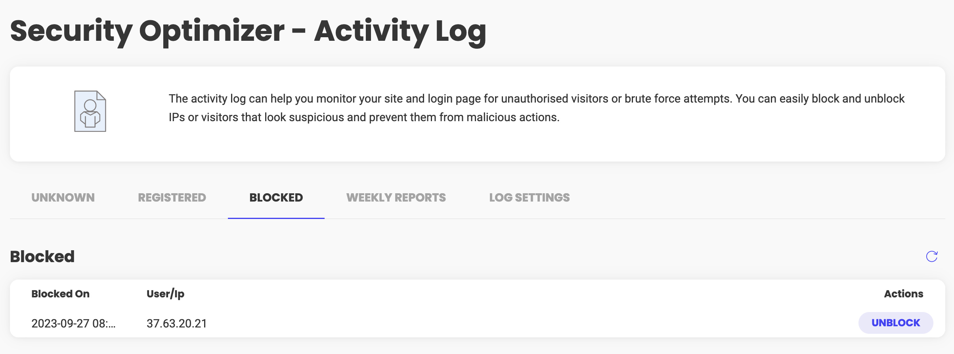Click the 37.63.20.21 IP address entry
Viewport: 954px width, 354px height.
point(177,324)
